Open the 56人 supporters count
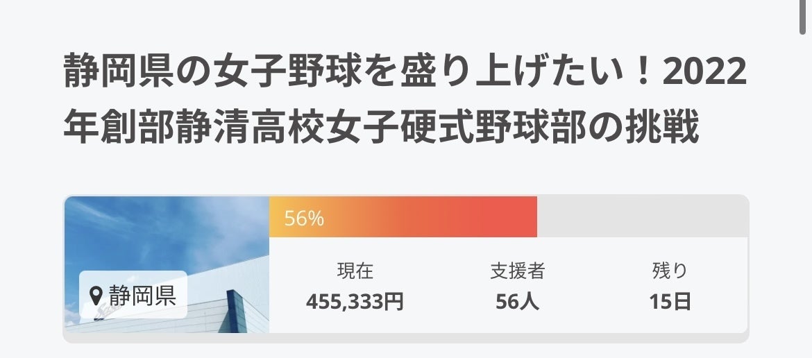The height and width of the screenshot is (358, 812). pos(517,302)
